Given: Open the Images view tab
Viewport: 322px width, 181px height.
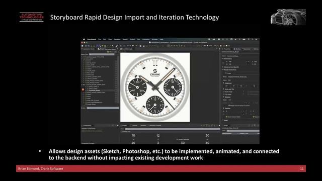Looking at the screenshot, I should 124,125.
